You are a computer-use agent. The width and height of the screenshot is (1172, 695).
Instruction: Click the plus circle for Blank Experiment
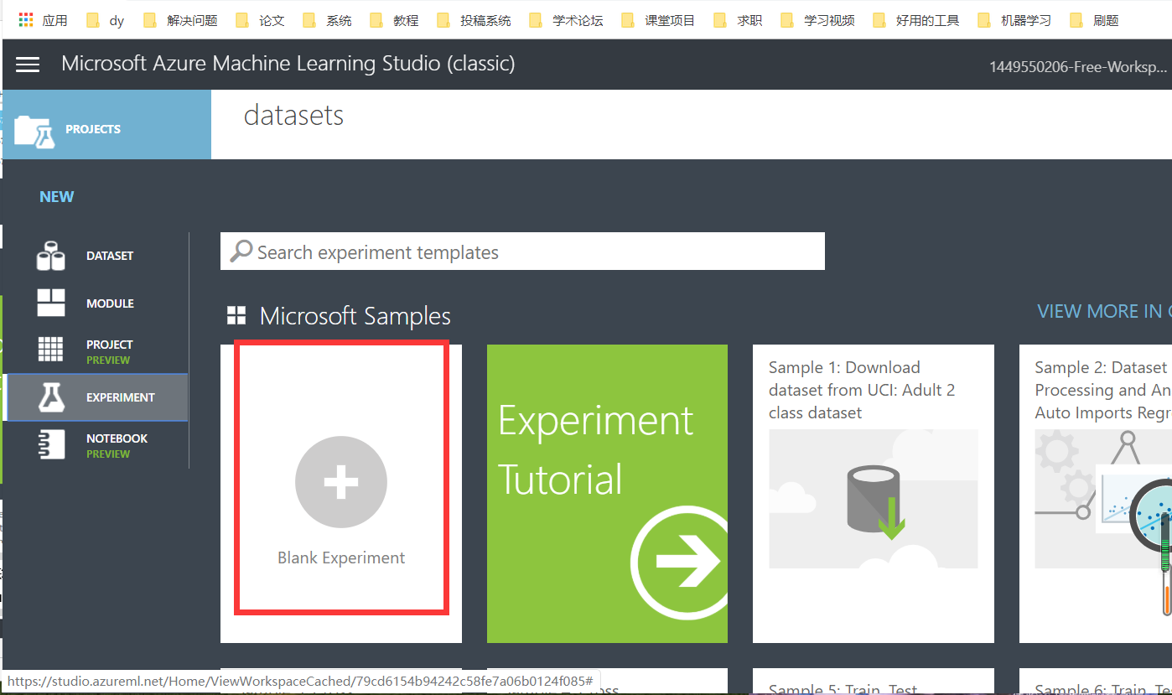(x=341, y=482)
